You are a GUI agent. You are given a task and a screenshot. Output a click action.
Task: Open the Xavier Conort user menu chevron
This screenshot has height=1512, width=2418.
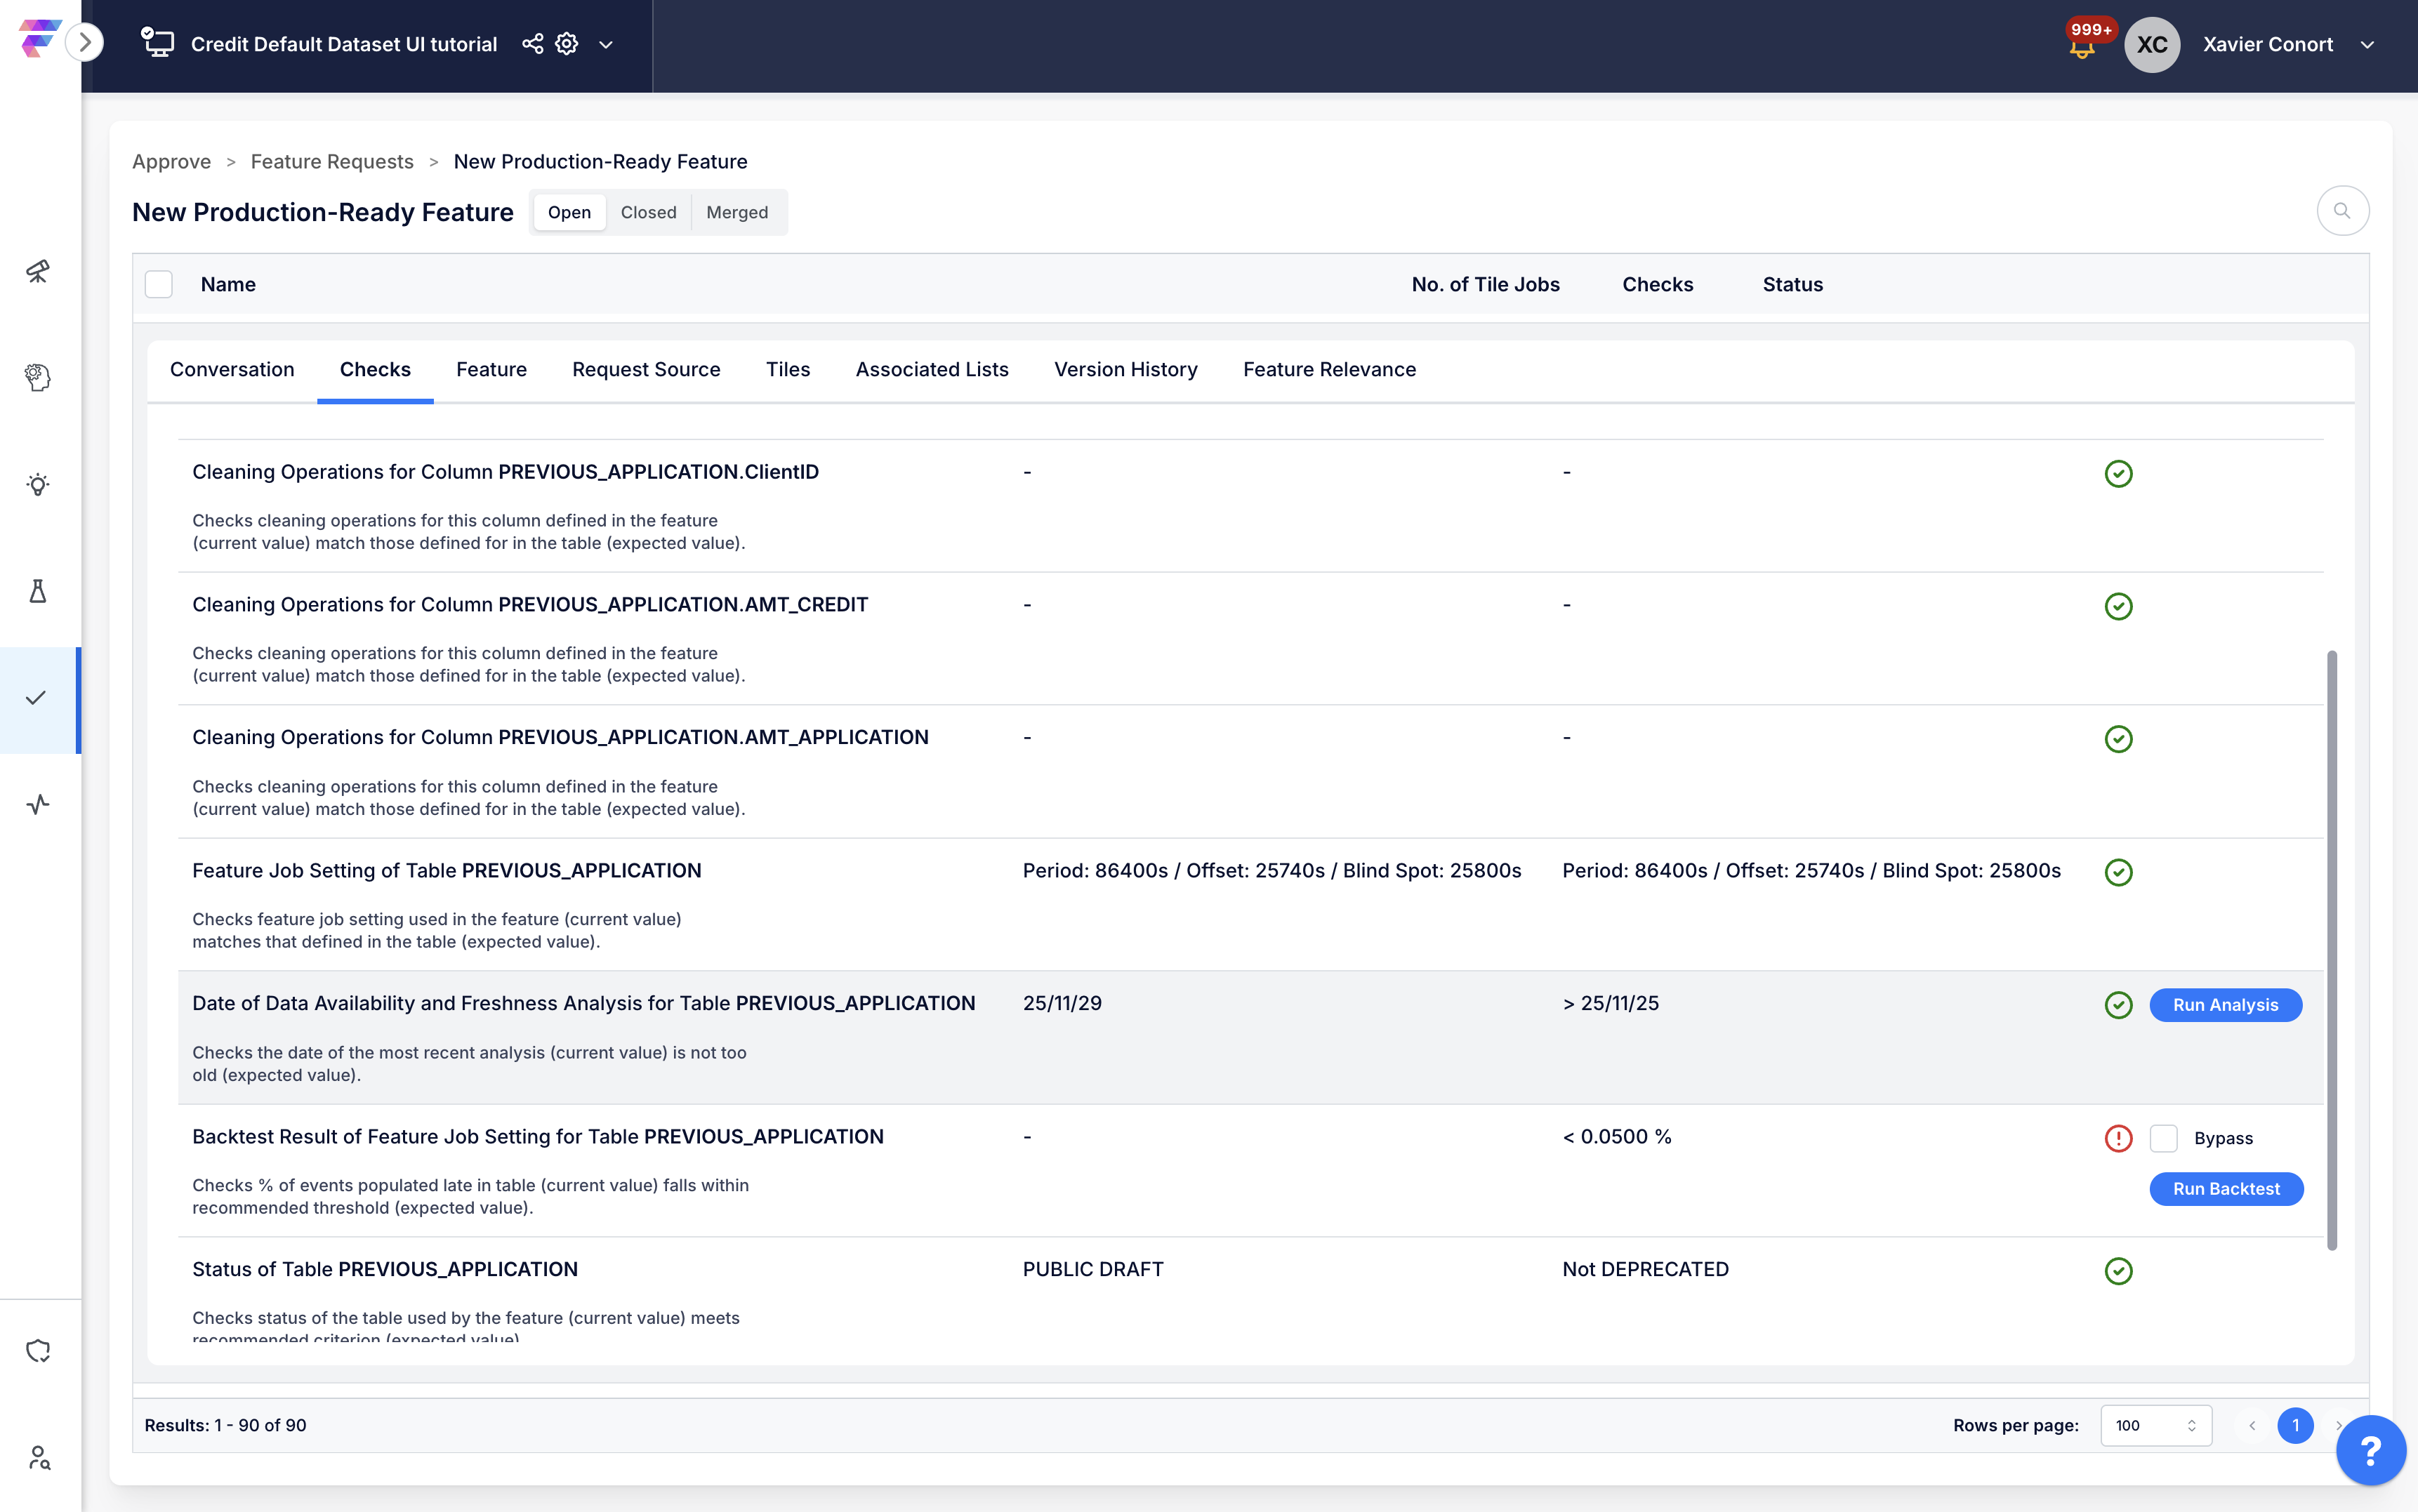point(2367,45)
